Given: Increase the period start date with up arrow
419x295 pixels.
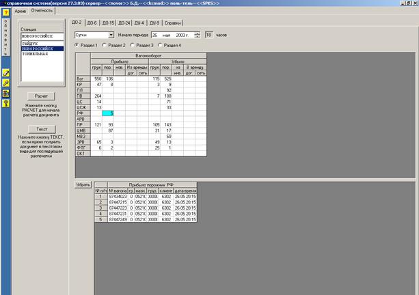Looking at the screenshot, I should [x=197, y=33].
